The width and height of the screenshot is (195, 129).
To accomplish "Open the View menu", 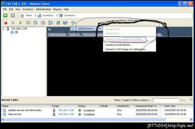I will [18, 9].
